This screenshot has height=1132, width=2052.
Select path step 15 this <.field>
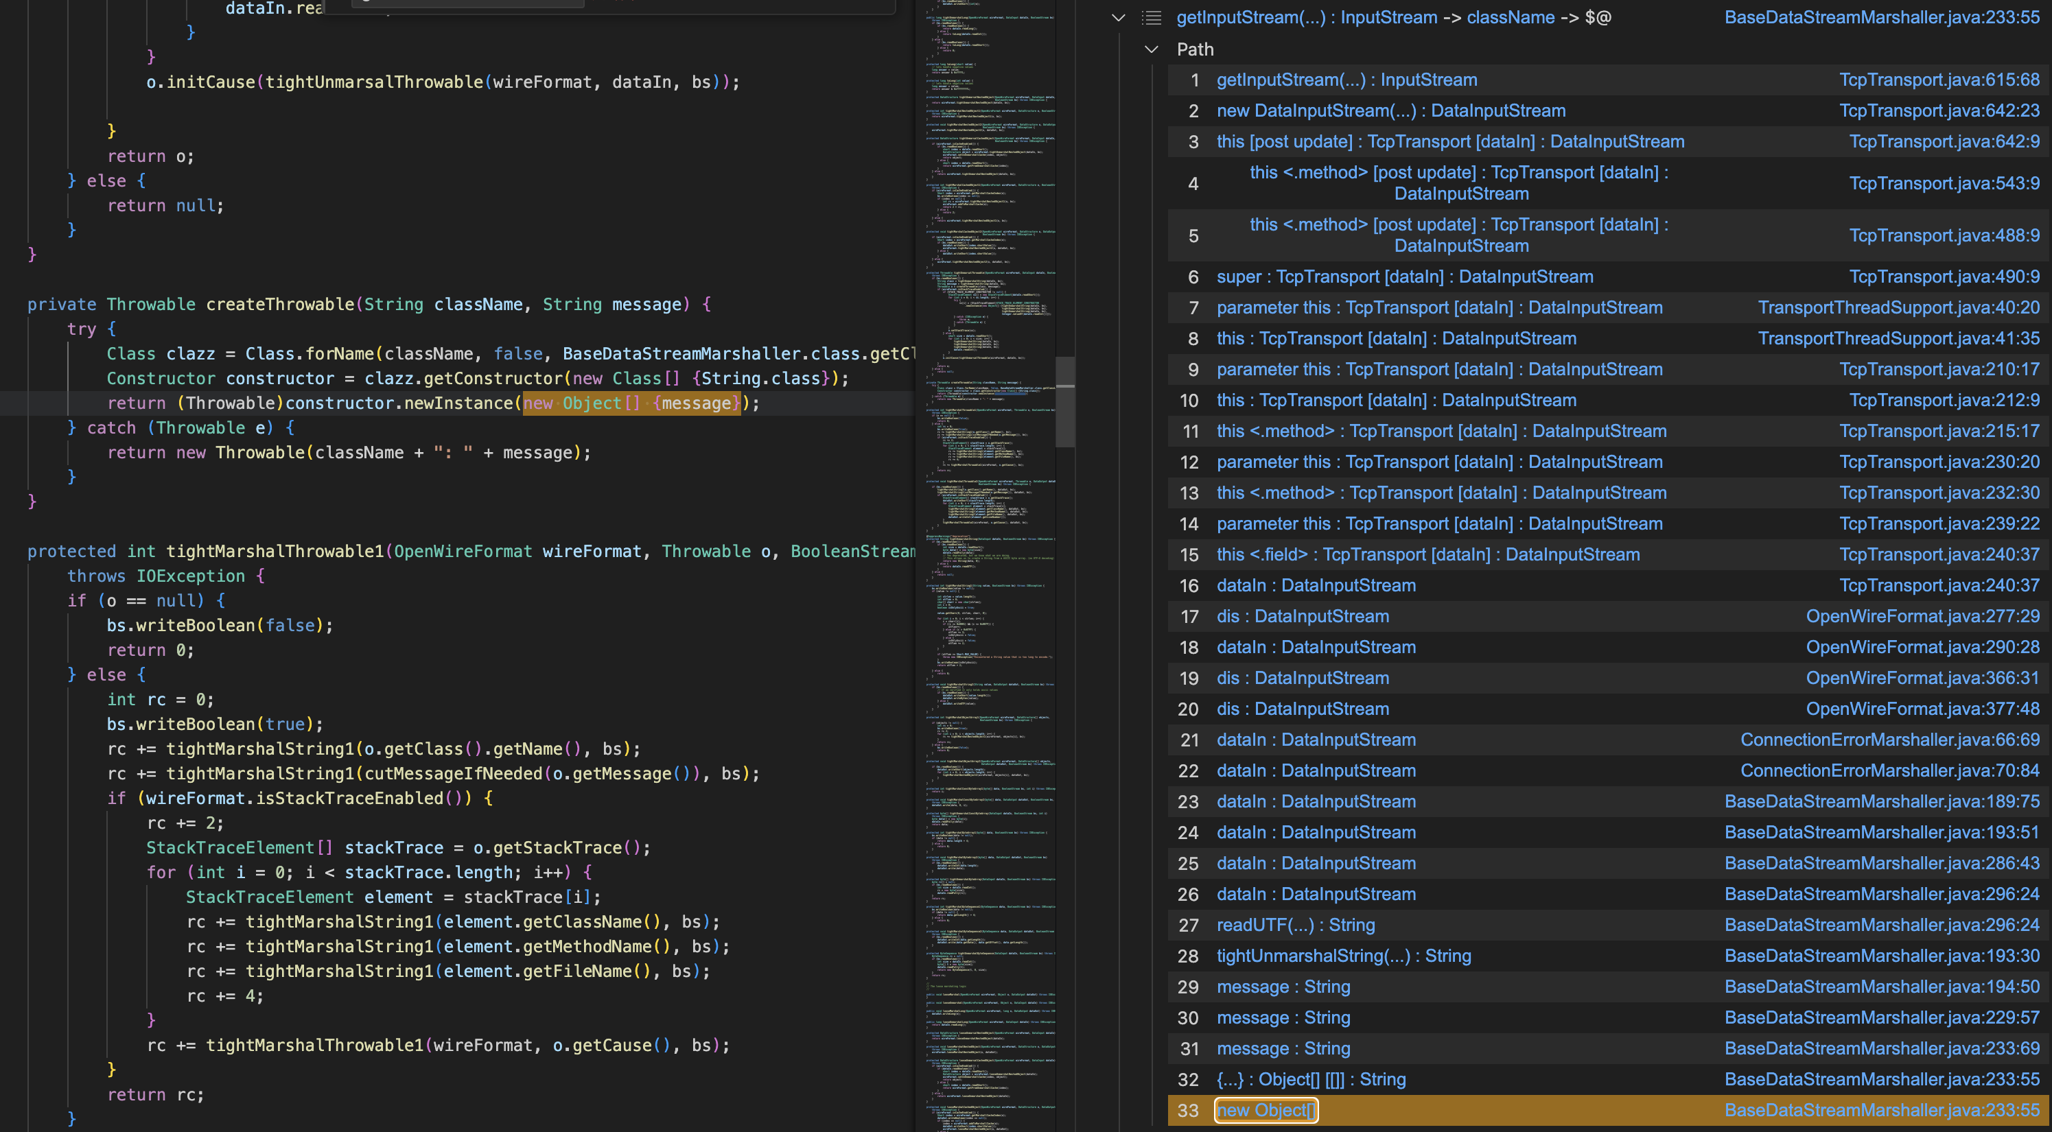(1427, 555)
